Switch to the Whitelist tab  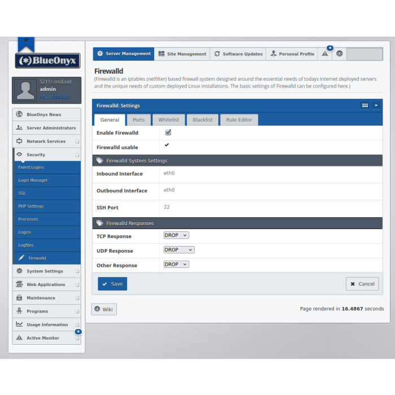pos(168,120)
